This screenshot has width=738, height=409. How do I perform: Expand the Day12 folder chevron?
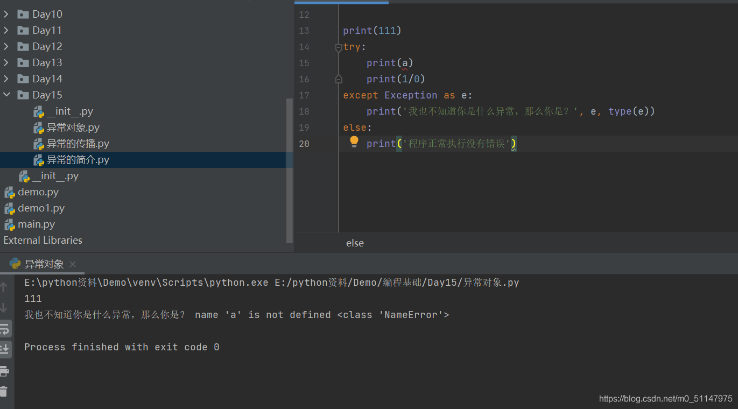click(x=6, y=47)
